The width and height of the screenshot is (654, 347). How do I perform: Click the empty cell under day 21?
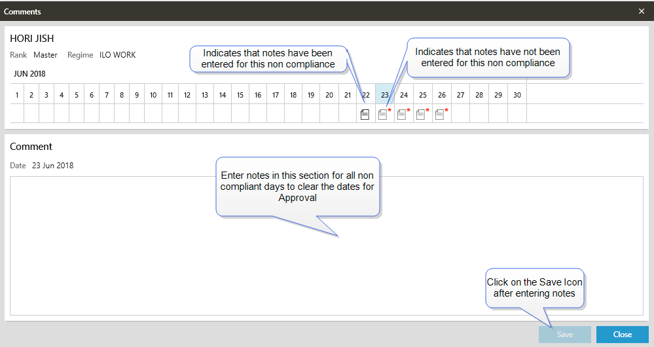348,114
